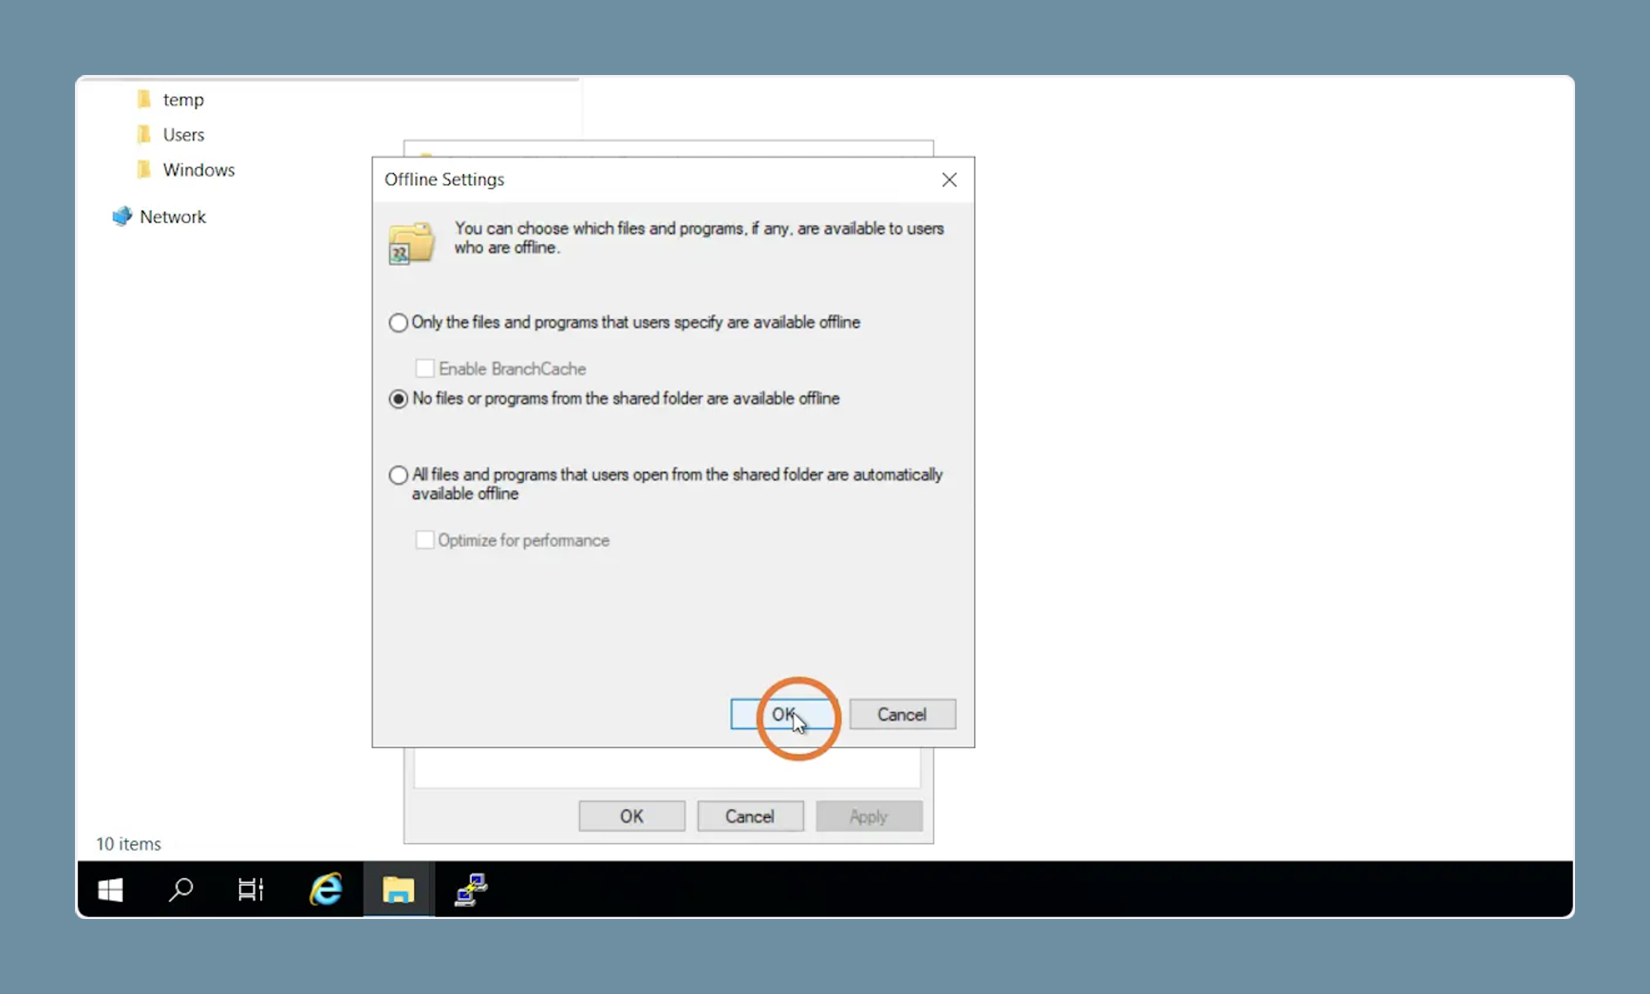The width and height of the screenshot is (1650, 994).
Task: Open Task View on taskbar
Action: [x=250, y=890]
